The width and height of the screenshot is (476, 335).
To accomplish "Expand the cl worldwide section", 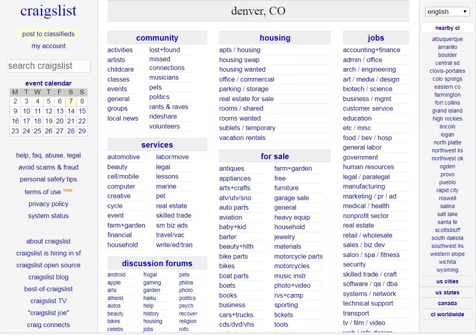I will pos(447,314).
